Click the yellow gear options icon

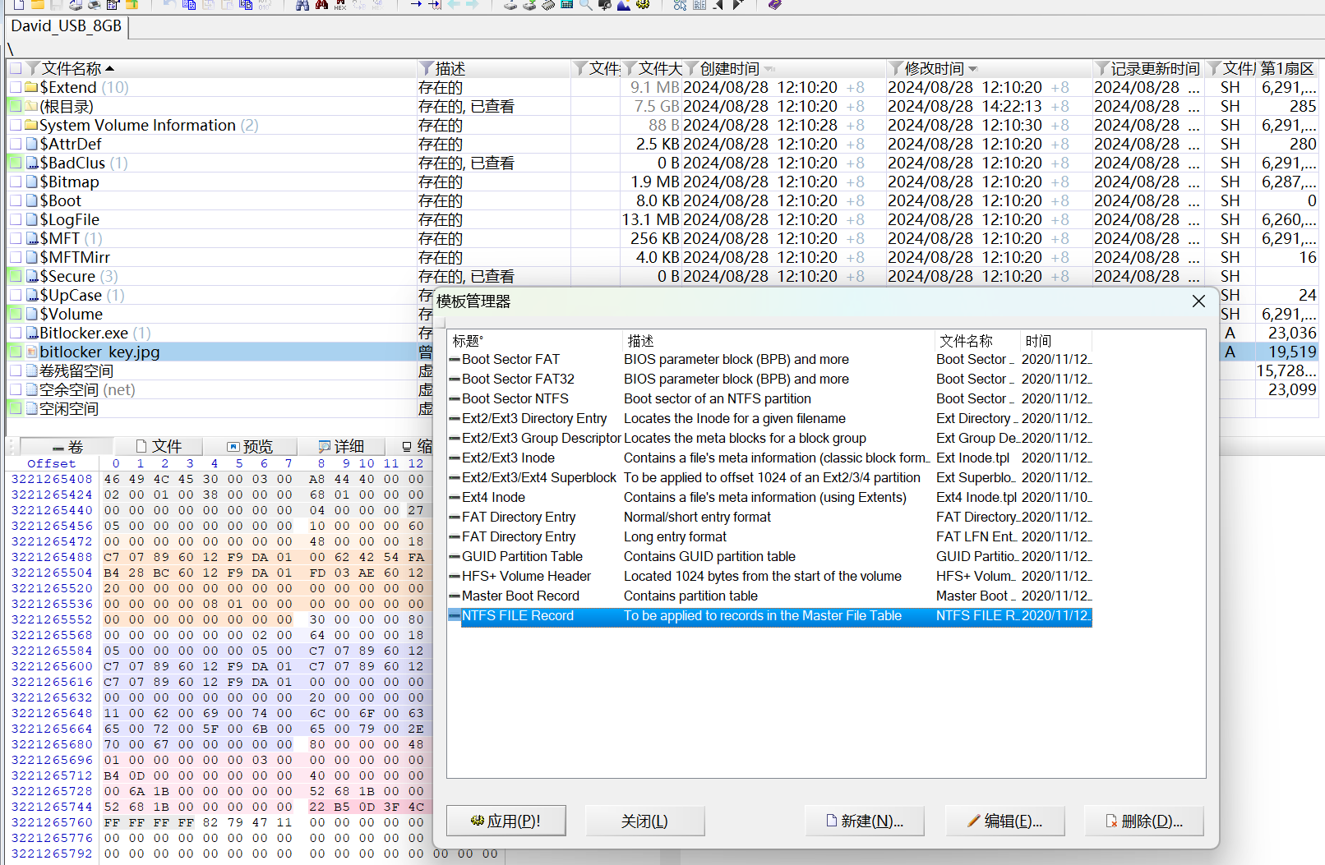pyautogui.click(x=643, y=4)
